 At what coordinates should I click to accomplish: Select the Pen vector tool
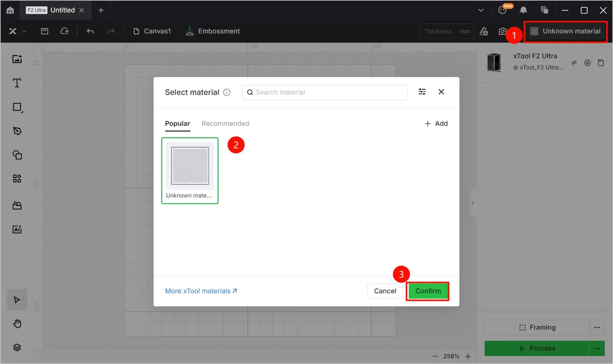point(17,131)
